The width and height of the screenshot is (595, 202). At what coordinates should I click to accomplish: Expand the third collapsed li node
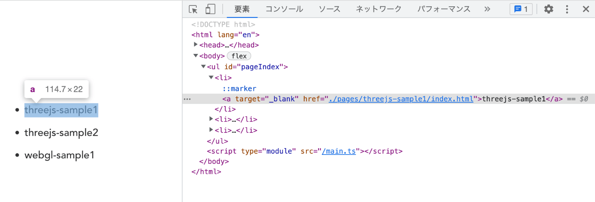(x=211, y=130)
